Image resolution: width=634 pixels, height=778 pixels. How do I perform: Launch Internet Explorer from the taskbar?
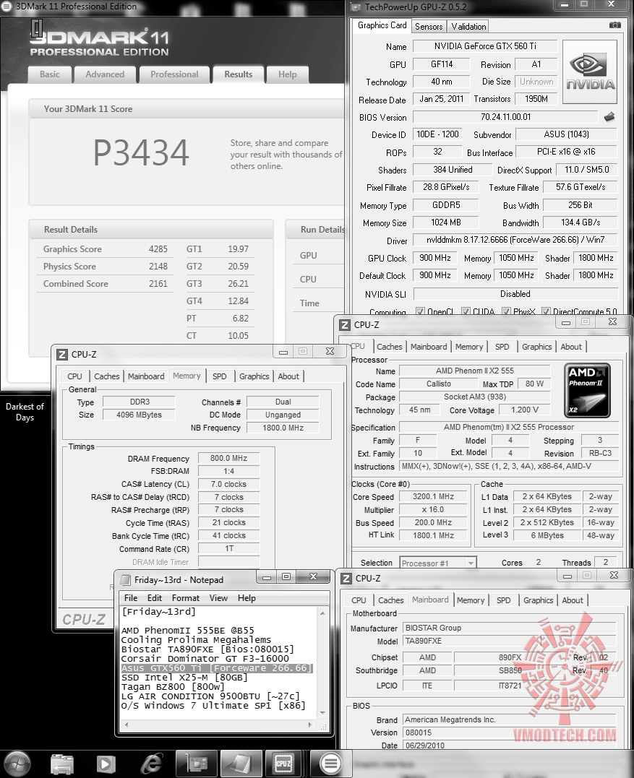point(151,764)
